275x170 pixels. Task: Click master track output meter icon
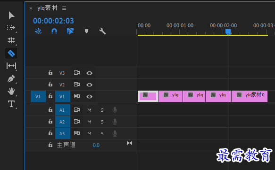tap(129, 143)
